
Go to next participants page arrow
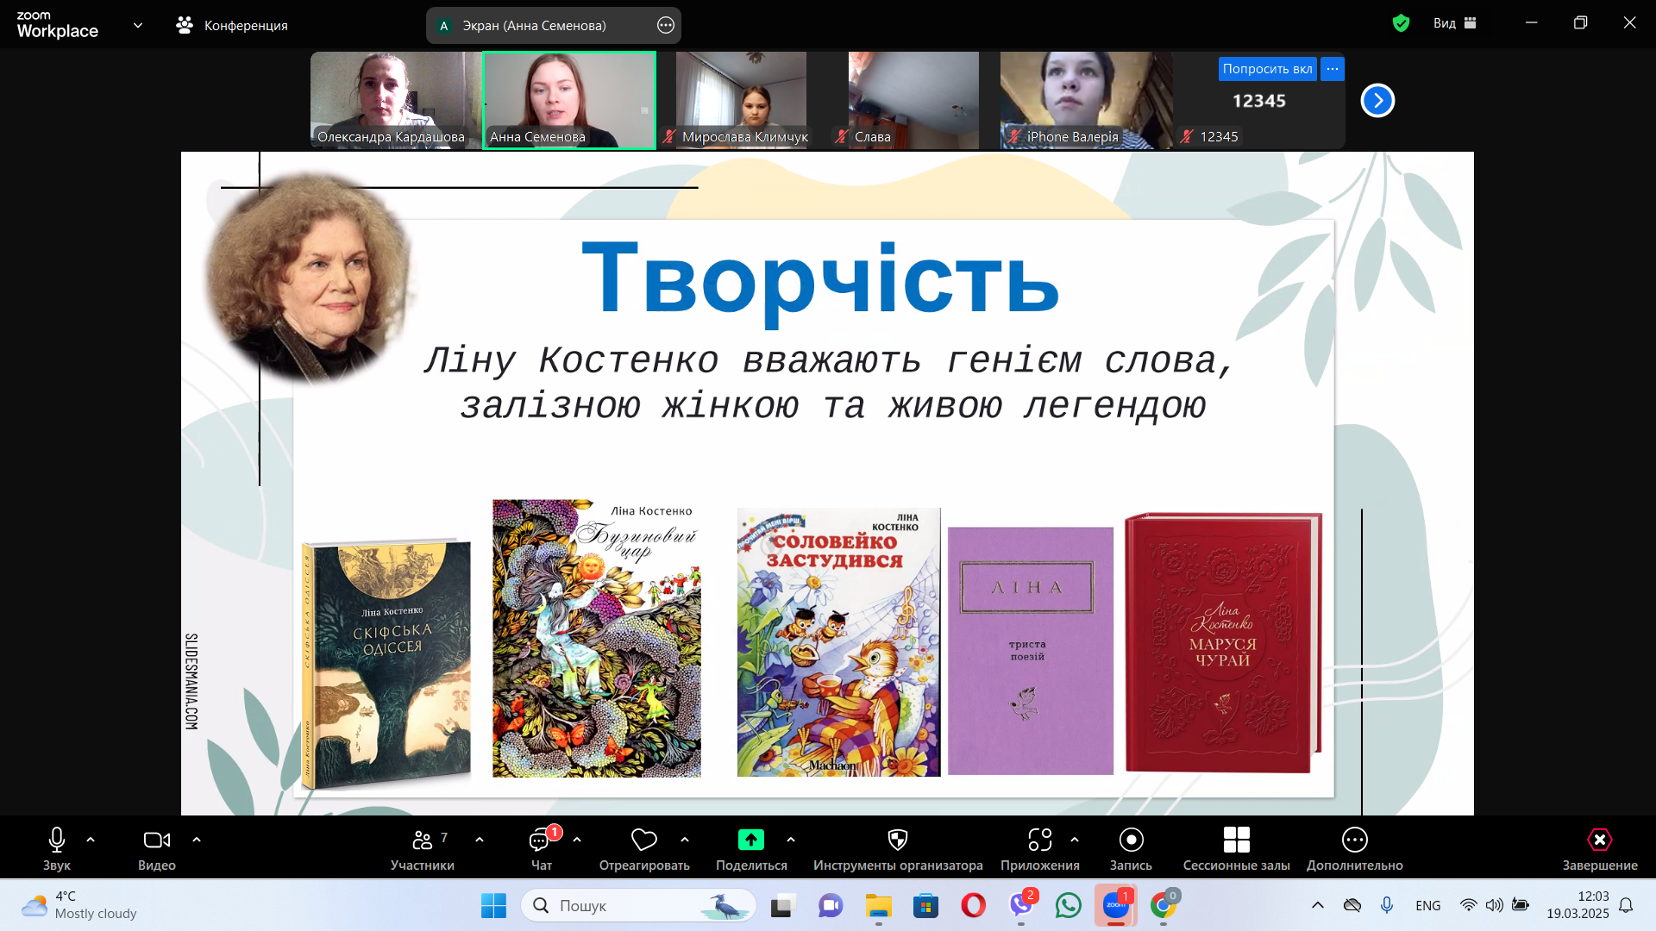tap(1377, 101)
